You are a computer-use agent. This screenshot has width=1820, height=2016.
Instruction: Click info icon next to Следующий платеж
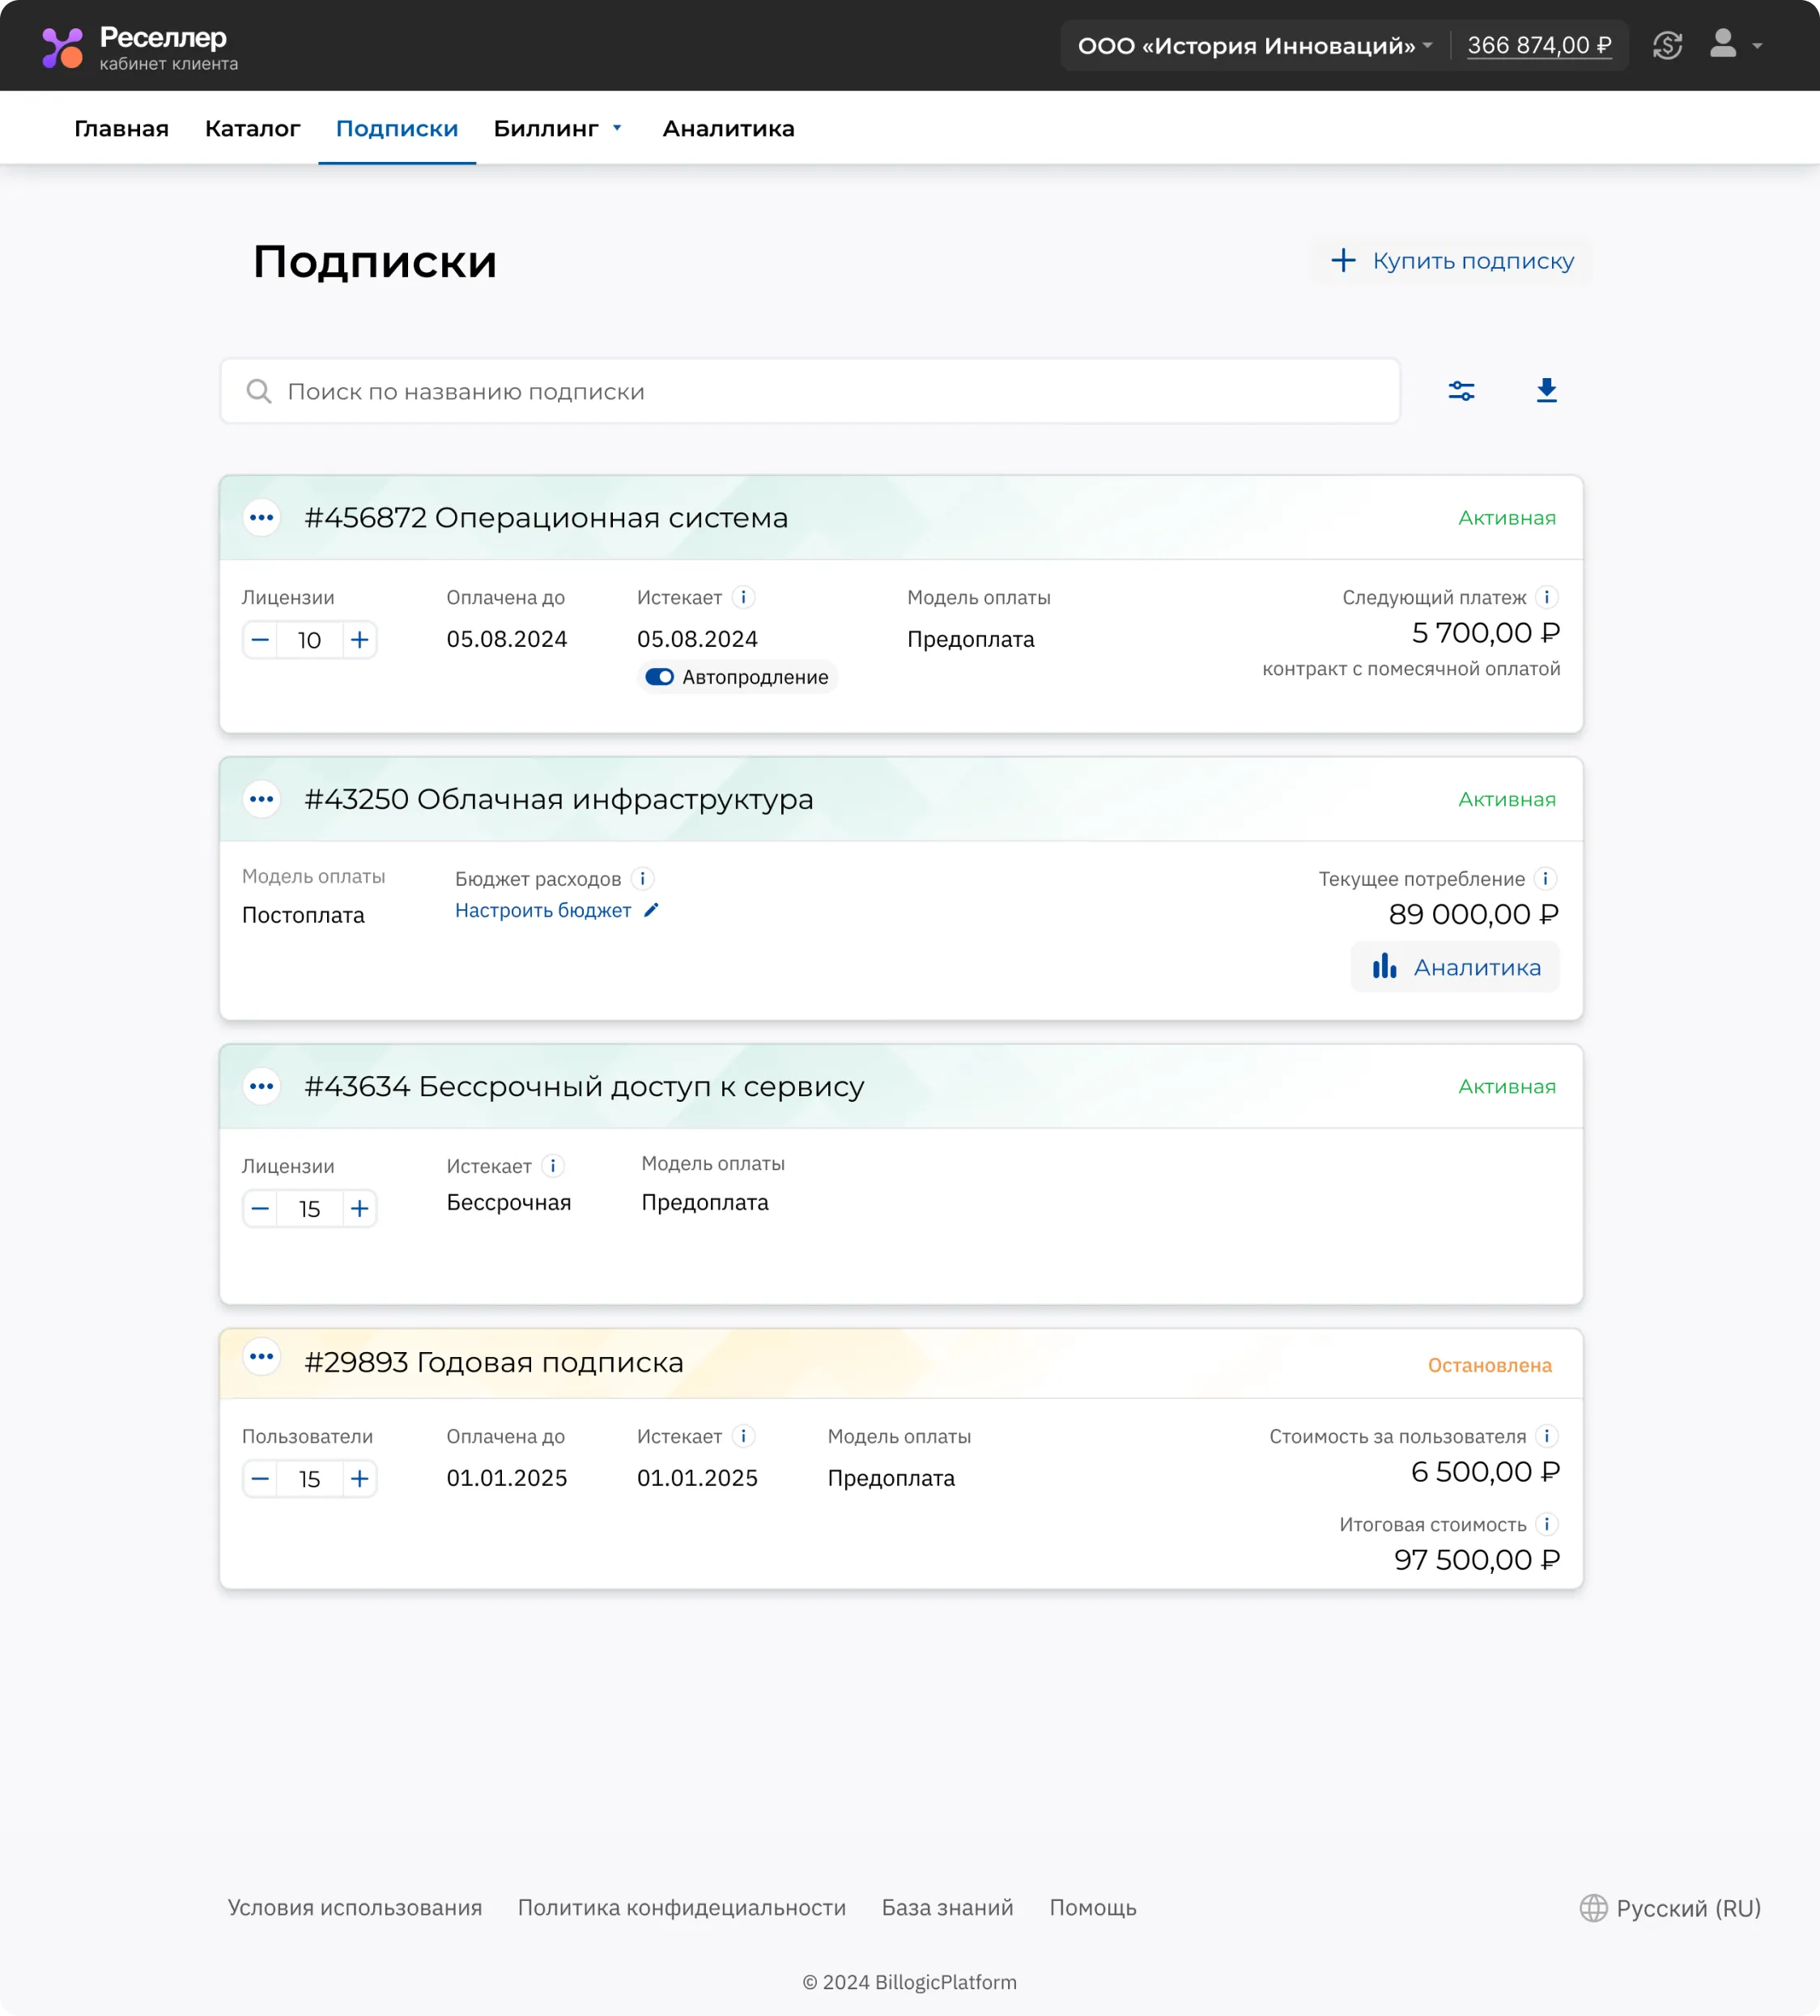click(1546, 597)
